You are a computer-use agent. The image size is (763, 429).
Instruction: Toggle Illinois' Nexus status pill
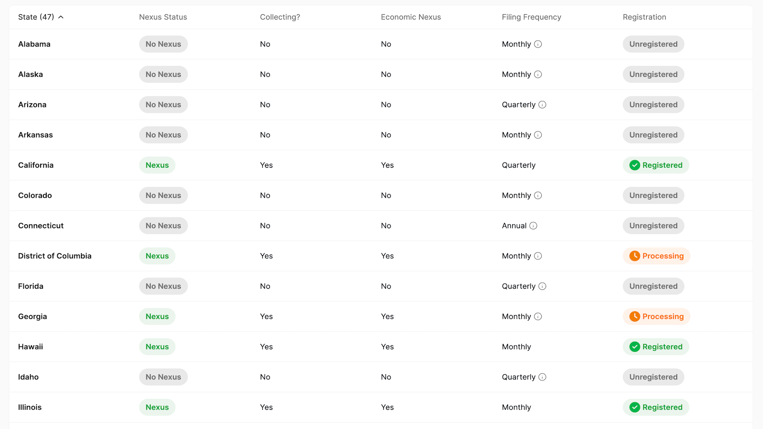click(x=157, y=407)
